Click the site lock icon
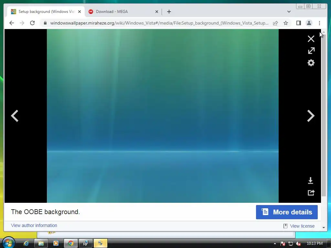 pos(45,23)
